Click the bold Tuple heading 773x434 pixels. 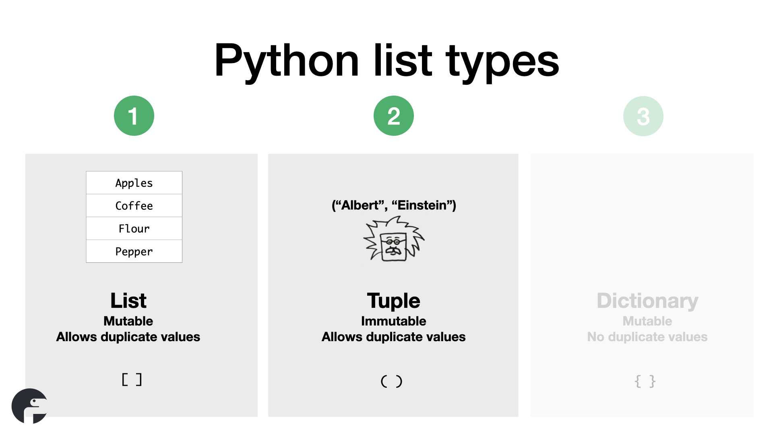click(x=393, y=301)
